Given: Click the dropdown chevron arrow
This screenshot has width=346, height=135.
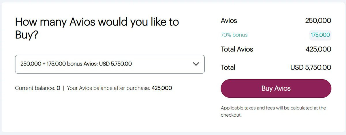Looking at the screenshot, I should [x=196, y=64].
